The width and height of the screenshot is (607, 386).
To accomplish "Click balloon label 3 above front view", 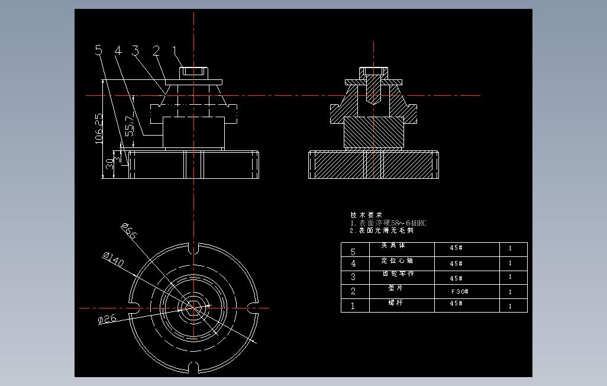I will pyautogui.click(x=135, y=50).
